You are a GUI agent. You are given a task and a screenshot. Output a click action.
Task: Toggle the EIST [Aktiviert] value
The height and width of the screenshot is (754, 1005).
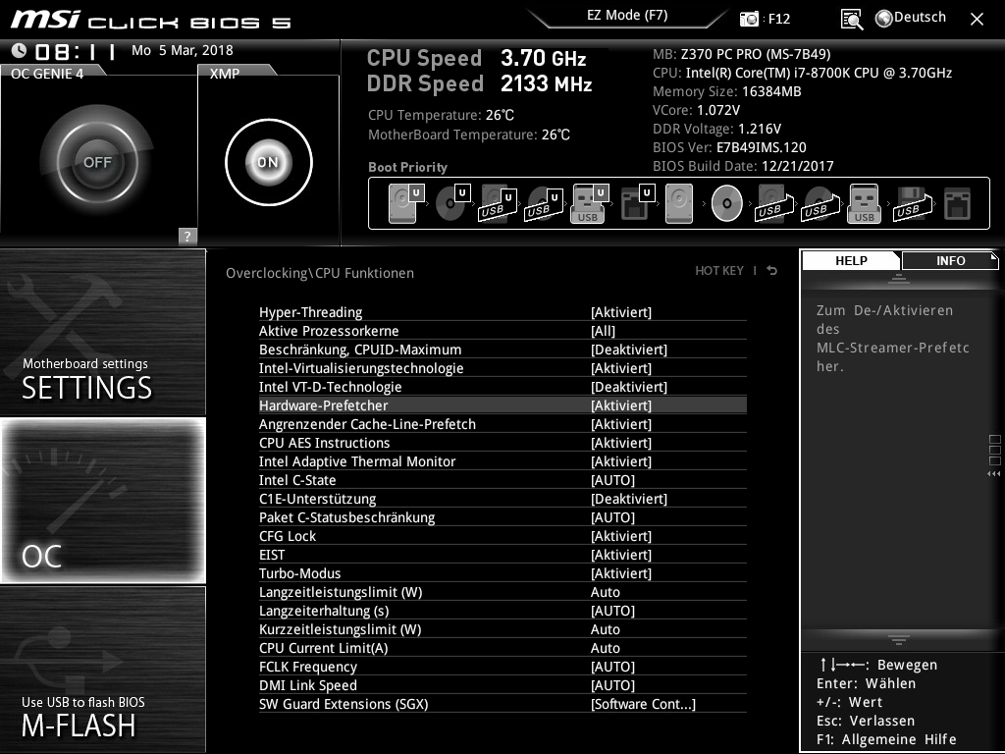621,555
